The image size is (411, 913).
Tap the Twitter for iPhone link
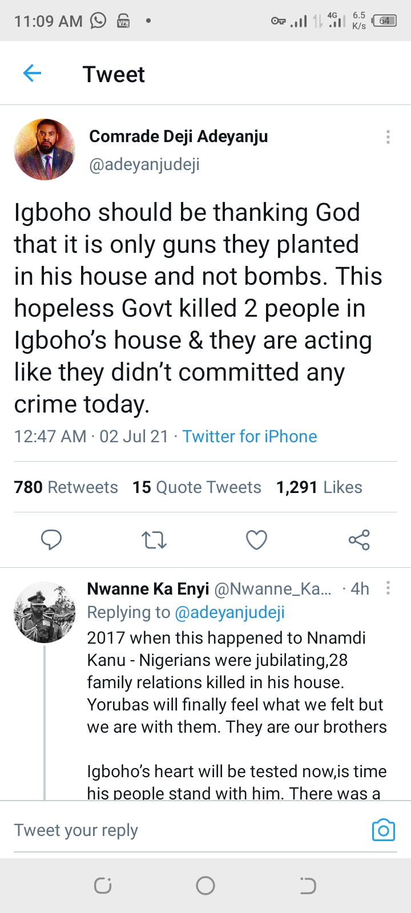pyautogui.click(x=249, y=437)
